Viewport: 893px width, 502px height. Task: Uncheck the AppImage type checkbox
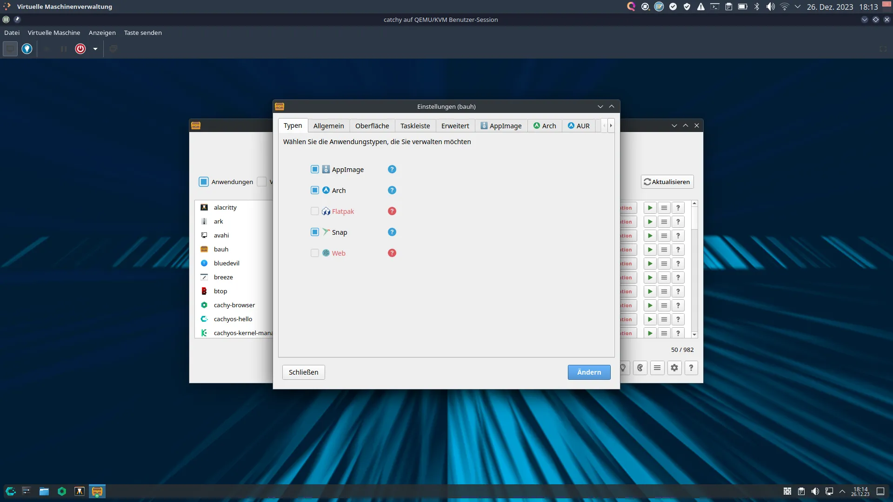[x=315, y=169]
